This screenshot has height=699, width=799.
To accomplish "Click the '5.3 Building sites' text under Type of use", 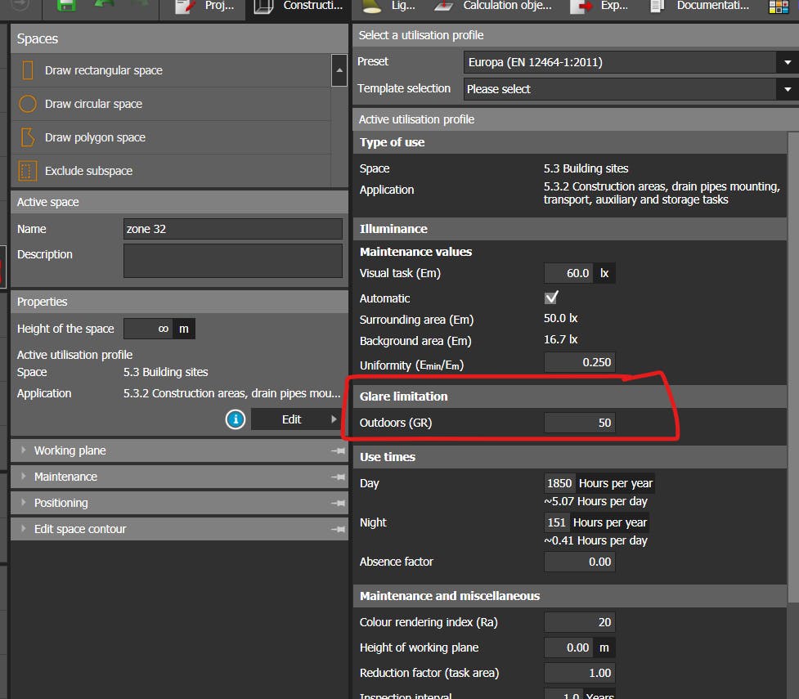I will point(586,168).
